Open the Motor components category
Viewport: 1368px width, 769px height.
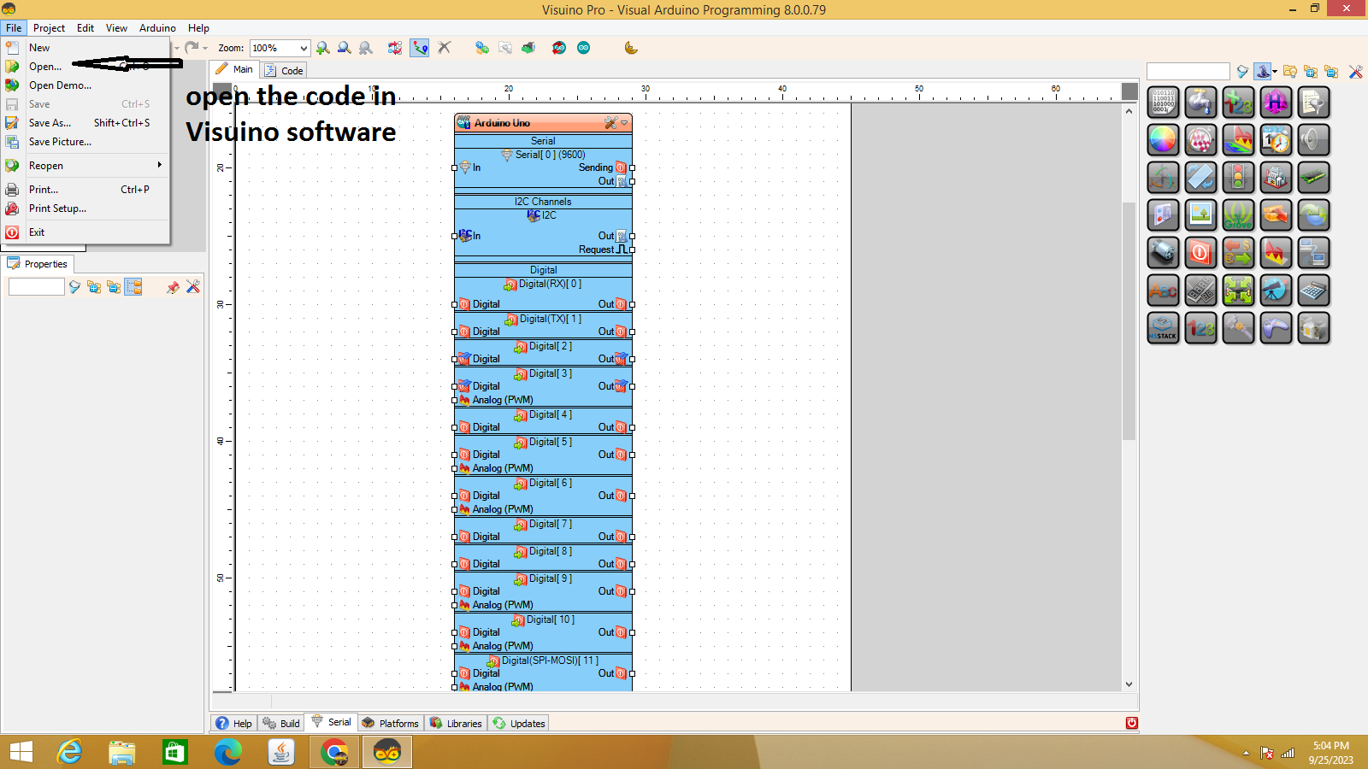click(x=1163, y=253)
